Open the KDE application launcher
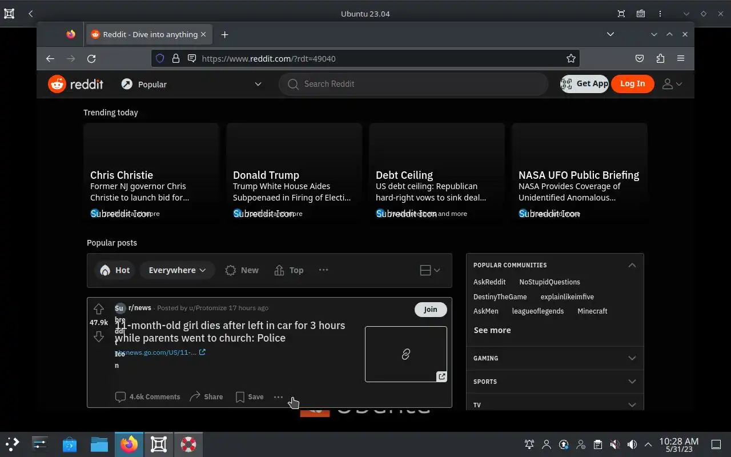The width and height of the screenshot is (731, 457). (x=13, y=444)
